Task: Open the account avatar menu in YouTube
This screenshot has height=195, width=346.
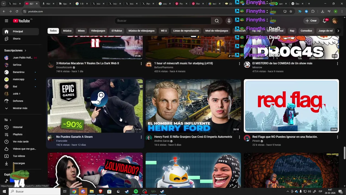Action: (335, 21)
